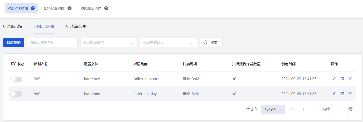Change the 10条/页 page size
363x122 pixels.
pyautogui.click(x=273, y=109)
